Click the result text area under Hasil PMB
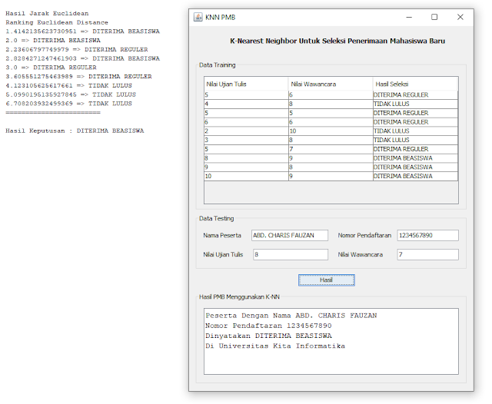492x404 pixels. pos(331,341)
